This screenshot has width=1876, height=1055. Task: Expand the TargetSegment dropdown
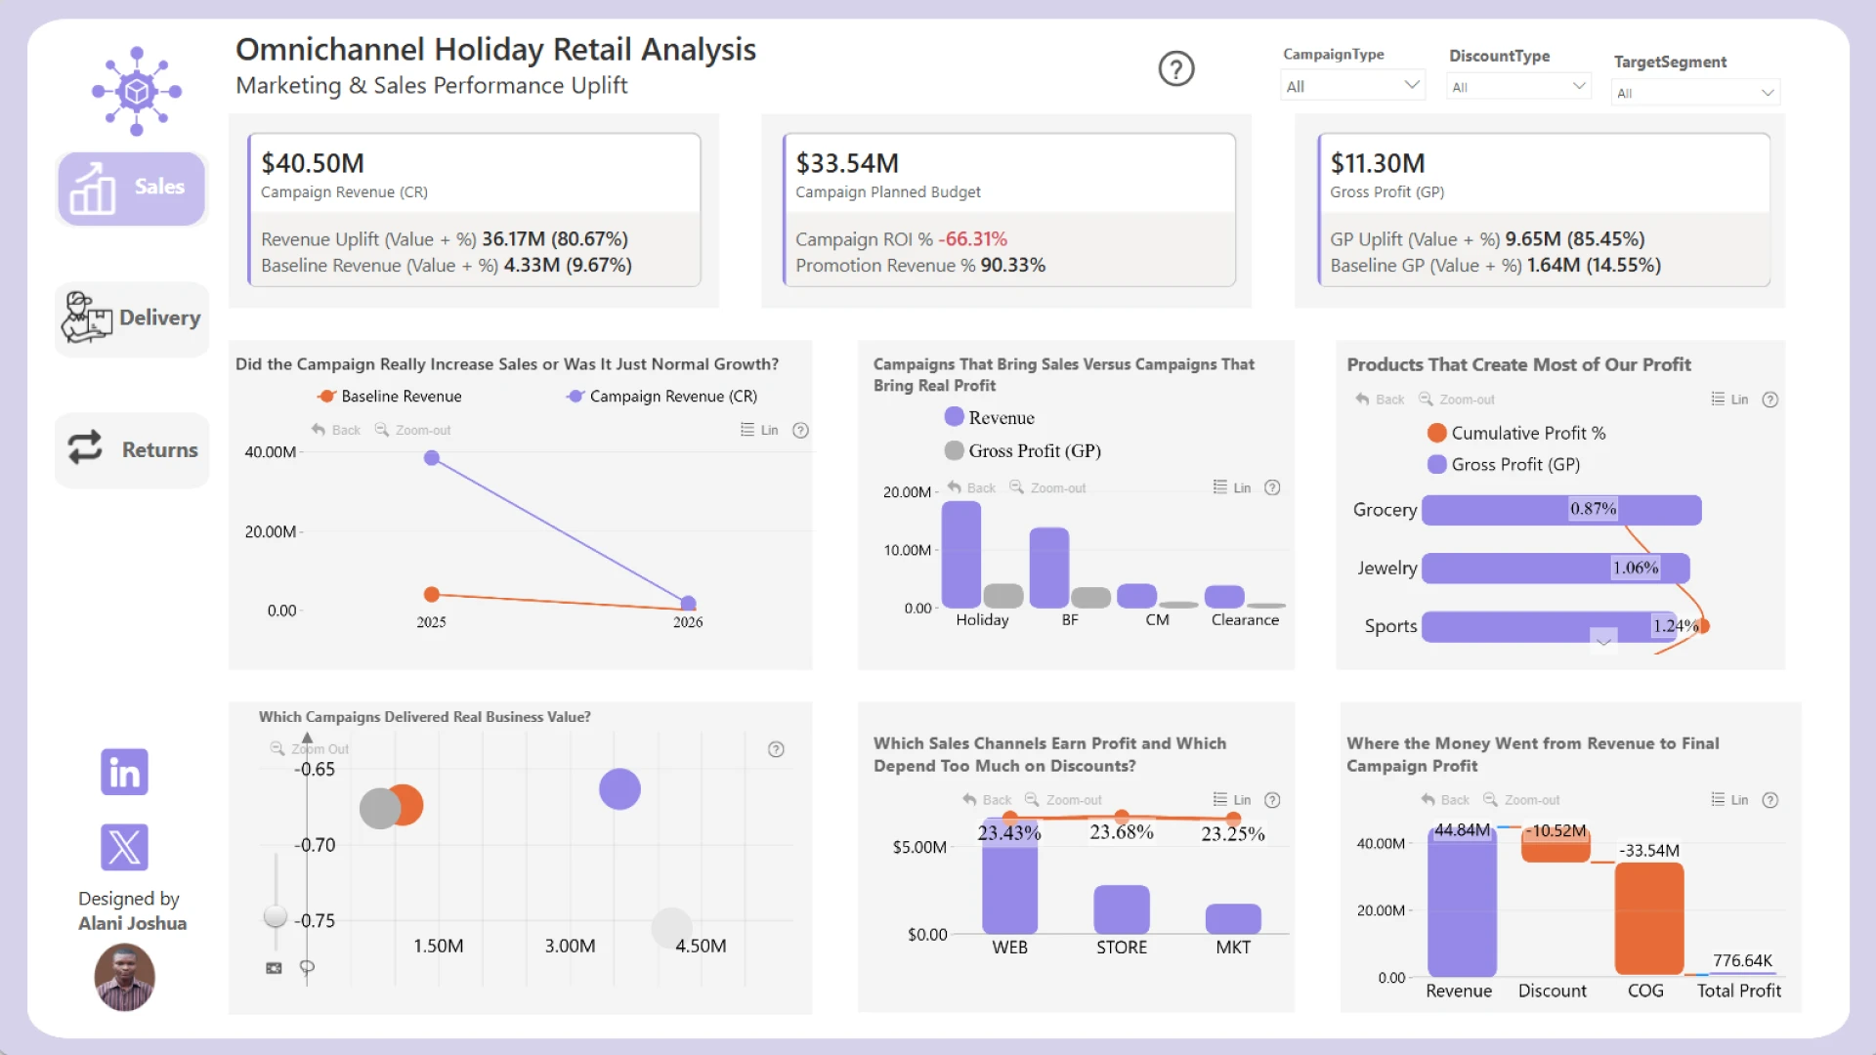click(x=1694, y=93)
